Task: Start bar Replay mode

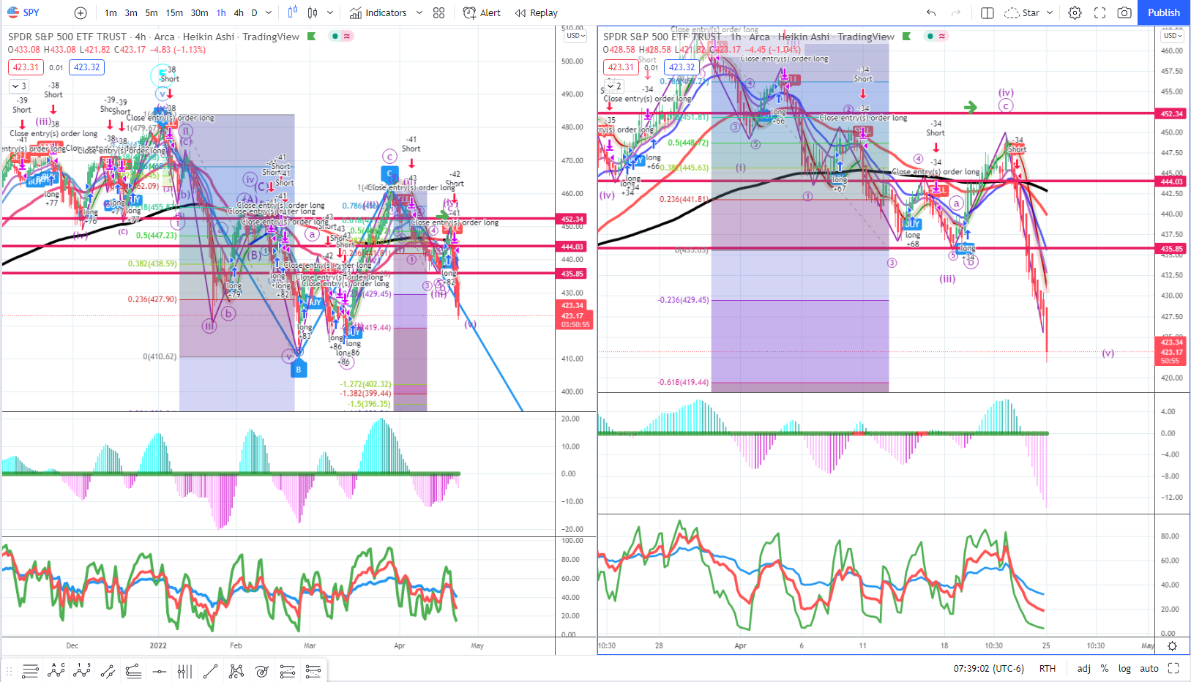Action: (x=537, y=12)
